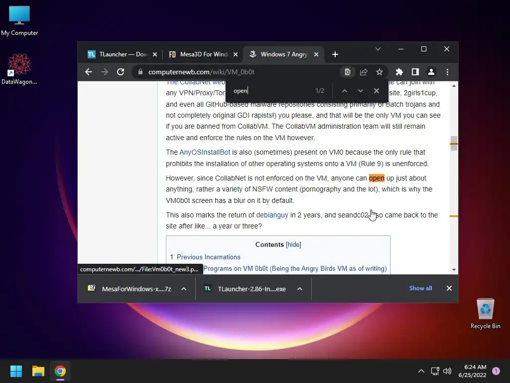Image resolution: width=510 pixels, height=383 pixels.
Task: Close the downloads bar
Action: click(x=449, y=288)
